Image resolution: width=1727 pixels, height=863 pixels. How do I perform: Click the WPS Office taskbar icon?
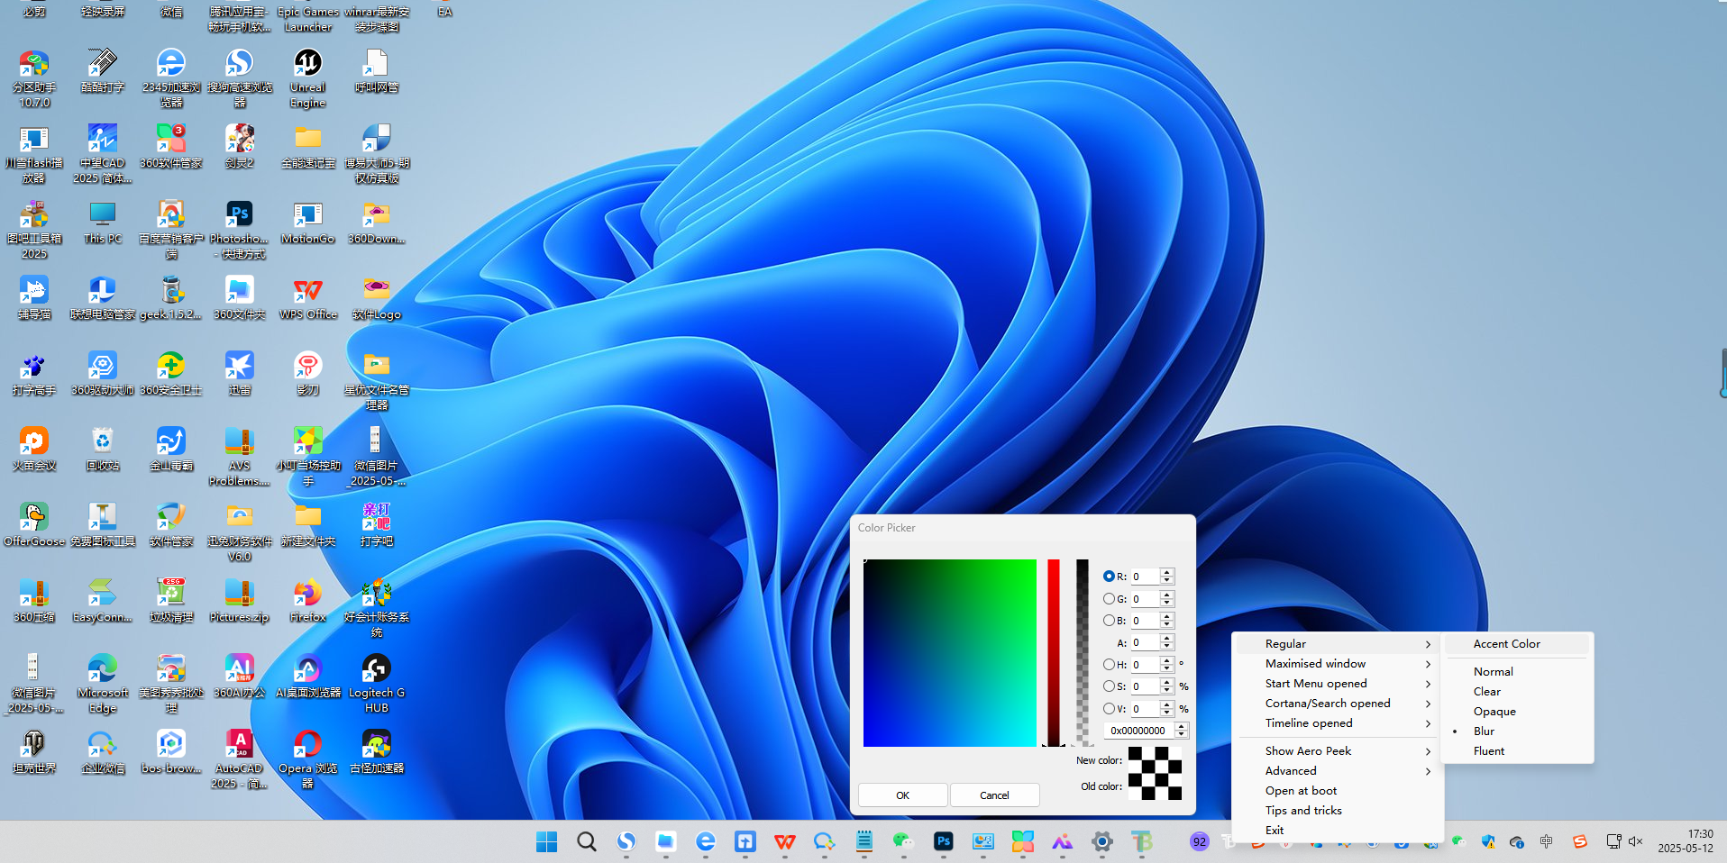784,841
